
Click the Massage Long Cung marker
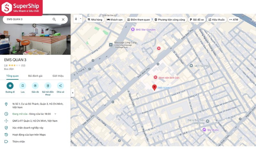tap(111, 44)
